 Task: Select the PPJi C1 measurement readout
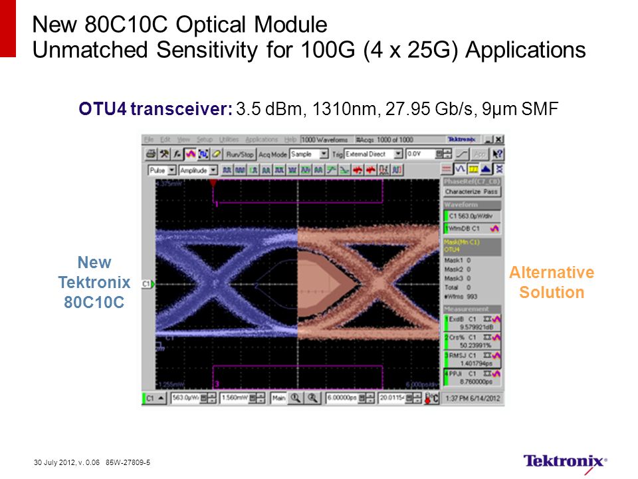[x=472, y=378]
